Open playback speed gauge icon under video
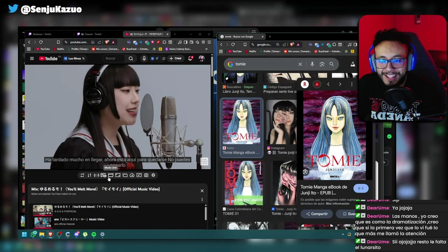This screenshot has height=252, width=448. [132, 175]
